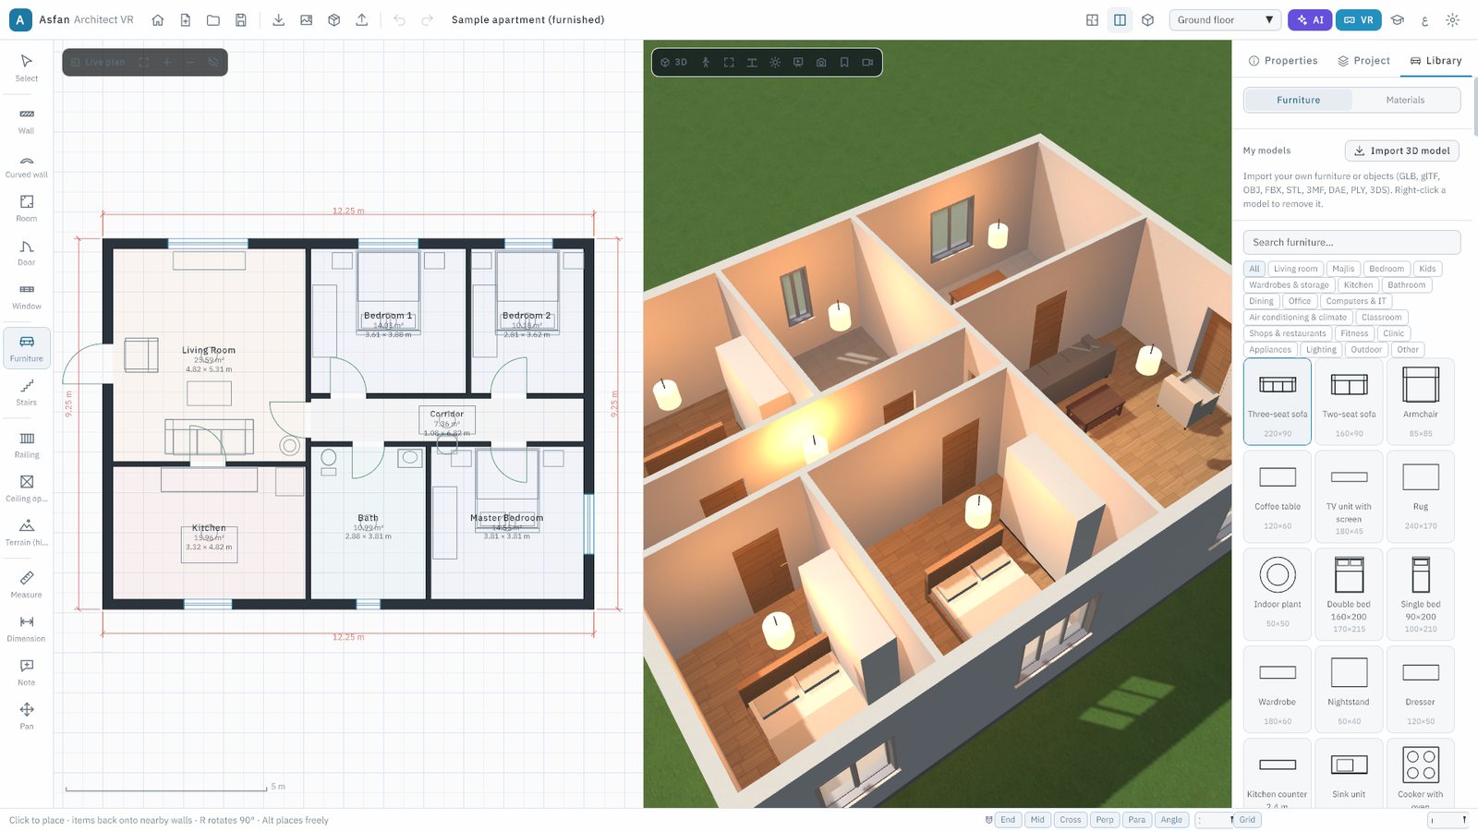
Task: Click the undo arrow
Action: pyautogui.click(x=399, y=19)
